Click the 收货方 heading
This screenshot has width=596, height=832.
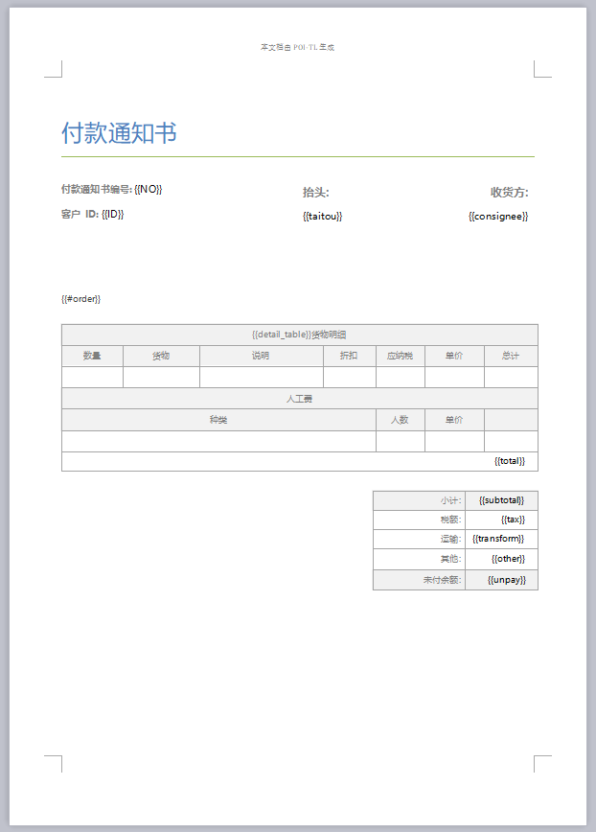click(509, 192)
